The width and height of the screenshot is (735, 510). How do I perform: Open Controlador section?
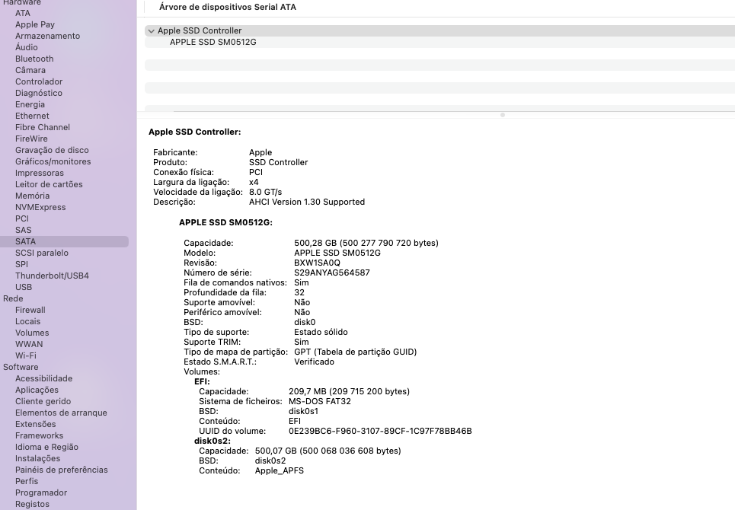point(38,81)
